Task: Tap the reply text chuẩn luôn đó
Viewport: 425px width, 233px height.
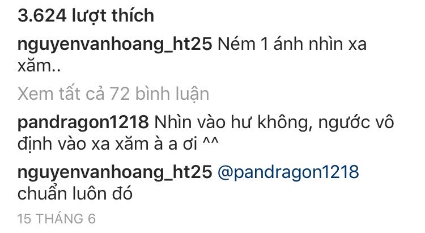Action: (75, 194)
